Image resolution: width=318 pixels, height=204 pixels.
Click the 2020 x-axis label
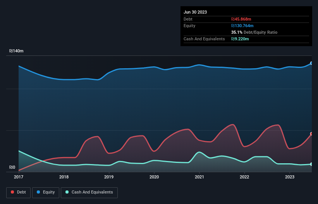(154, 177)
